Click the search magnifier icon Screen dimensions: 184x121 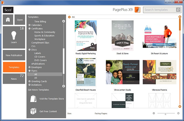[x=178, y=10]
